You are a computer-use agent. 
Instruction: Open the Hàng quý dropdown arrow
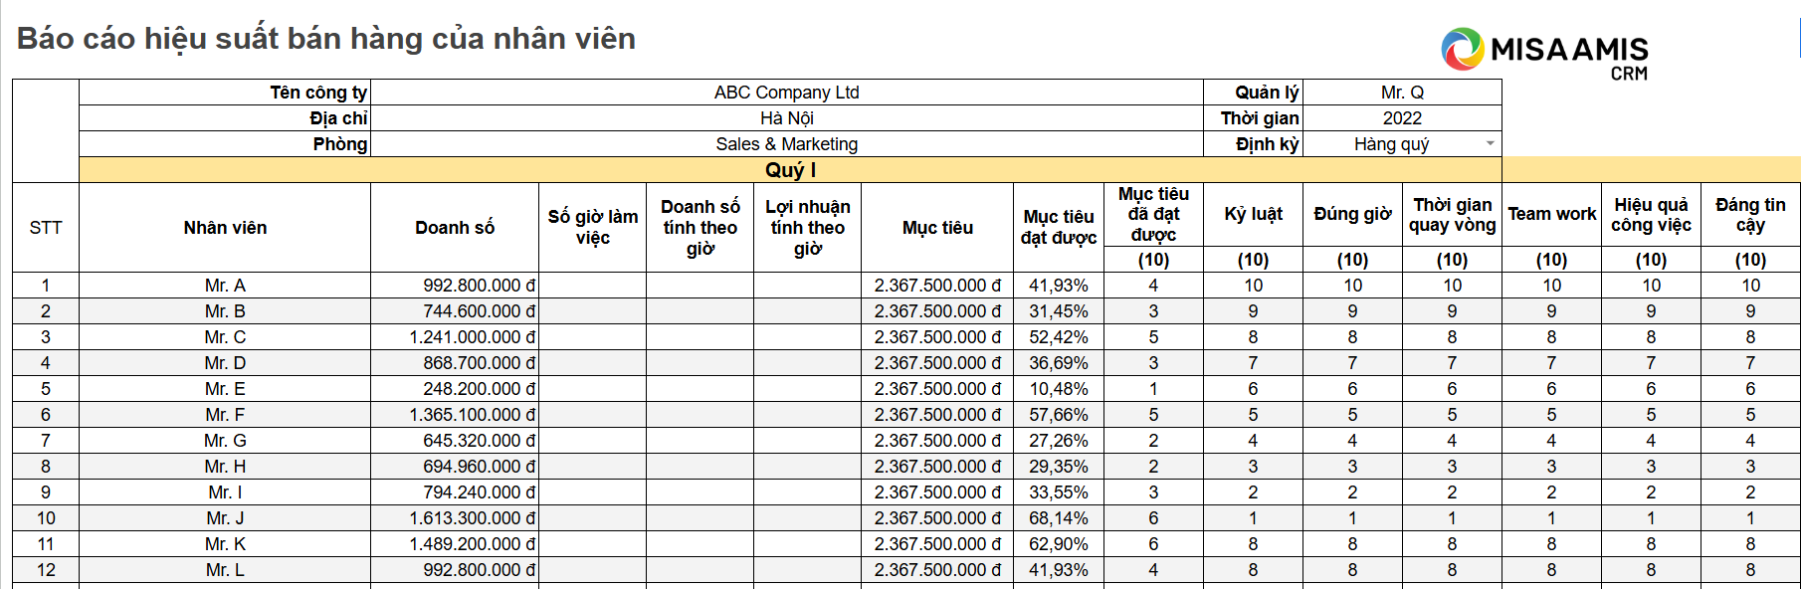point(1490,143)
